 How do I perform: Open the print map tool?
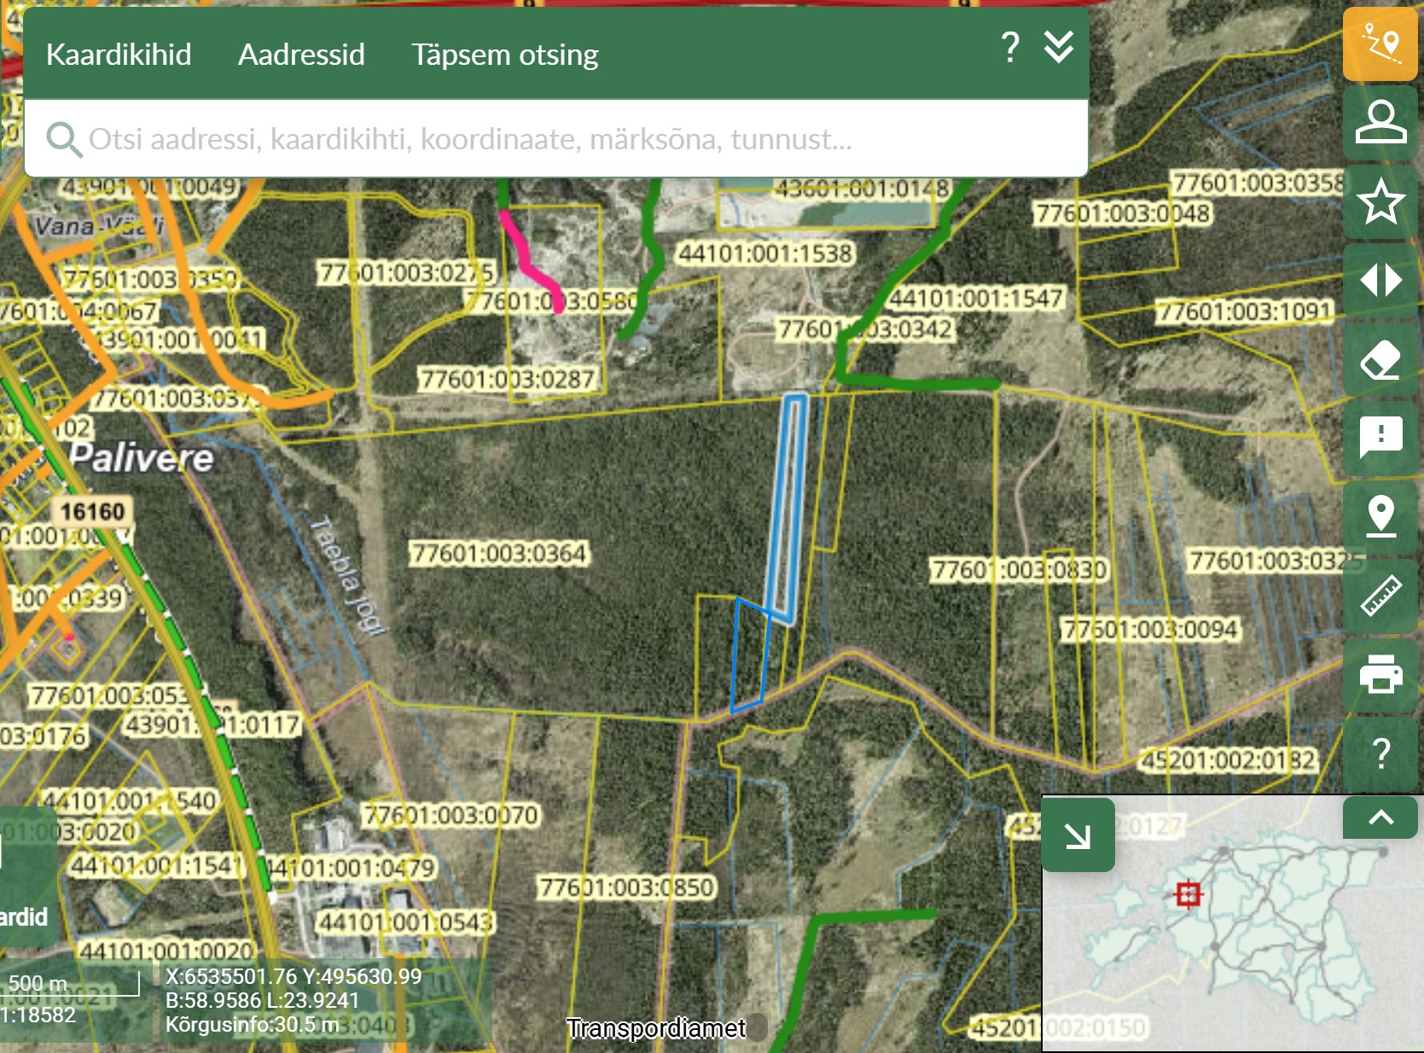pos(1380,674)
